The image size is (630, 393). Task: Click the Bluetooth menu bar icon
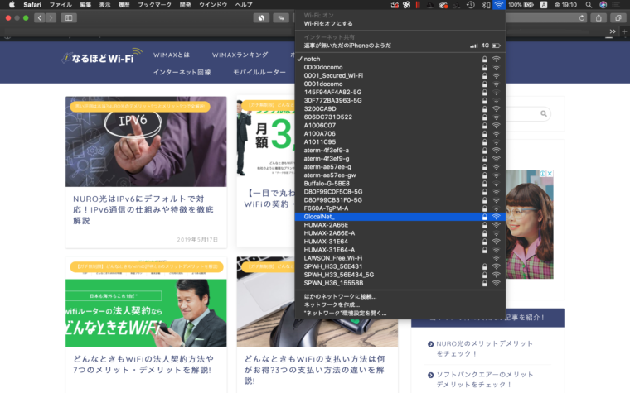(x=486, y=5)
